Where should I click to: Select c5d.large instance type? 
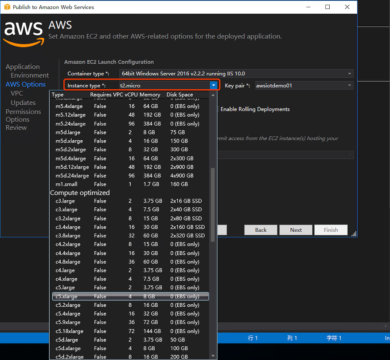131,340
